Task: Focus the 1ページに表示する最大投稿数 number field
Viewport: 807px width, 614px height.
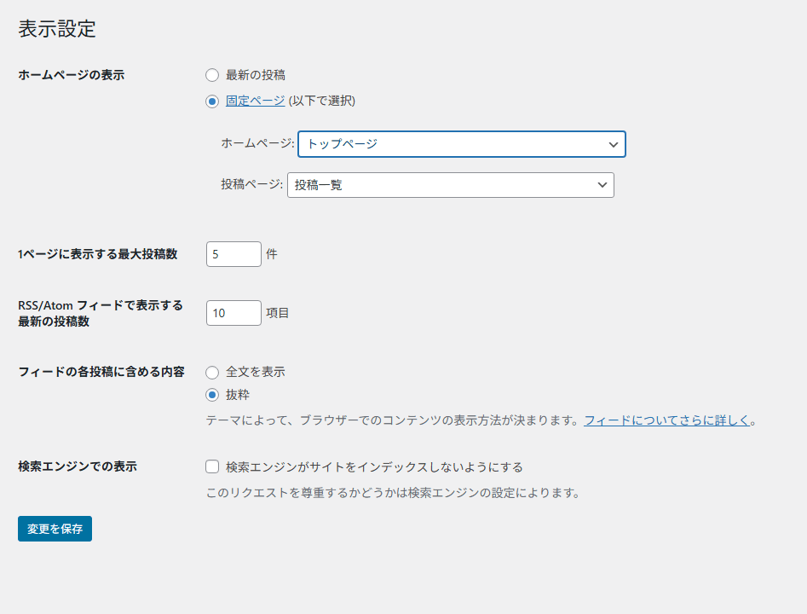Action: (233, 254)
